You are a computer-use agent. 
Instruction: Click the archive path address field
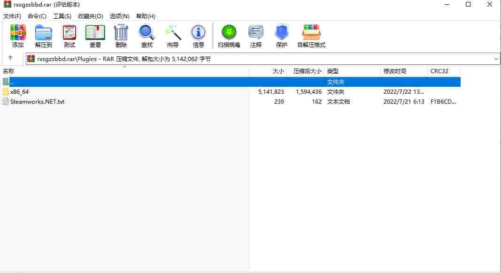click(262, 59)
